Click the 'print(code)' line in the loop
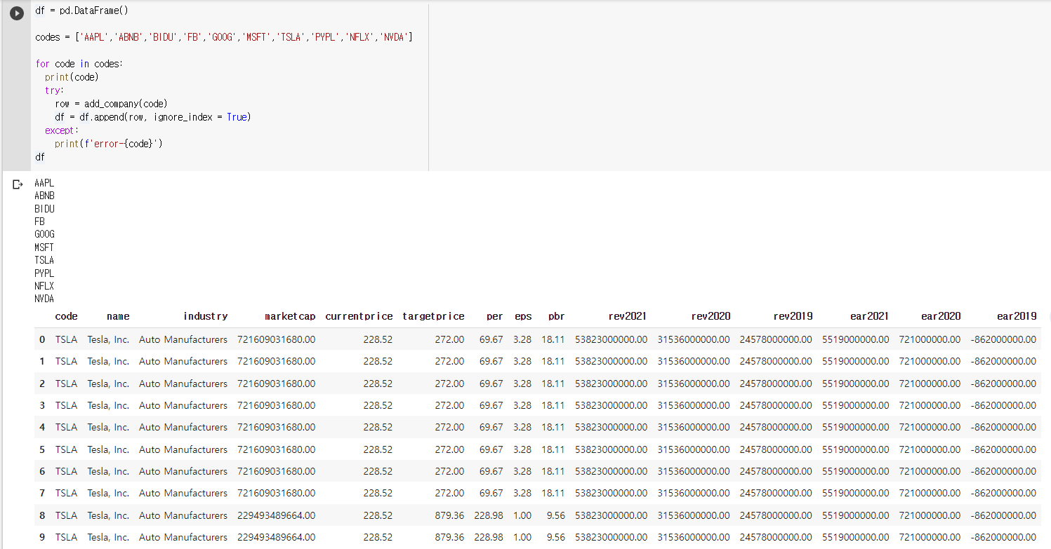The height and width of the screenshot is (549, 1051). (72, 77)
